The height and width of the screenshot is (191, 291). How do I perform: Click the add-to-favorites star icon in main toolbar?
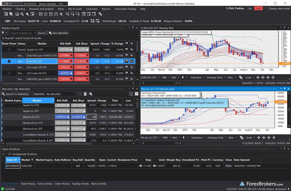(x=27, y=14)
